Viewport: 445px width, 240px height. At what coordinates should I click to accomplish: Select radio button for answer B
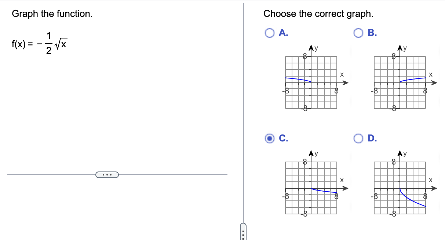(358, 33)
